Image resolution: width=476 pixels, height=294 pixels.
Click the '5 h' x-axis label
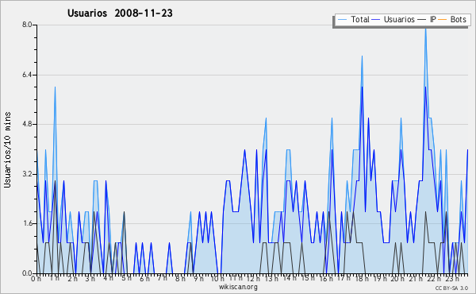(x=126, y=278)
